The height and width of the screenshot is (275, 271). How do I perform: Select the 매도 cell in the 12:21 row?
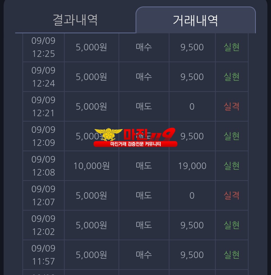(144, 106)
